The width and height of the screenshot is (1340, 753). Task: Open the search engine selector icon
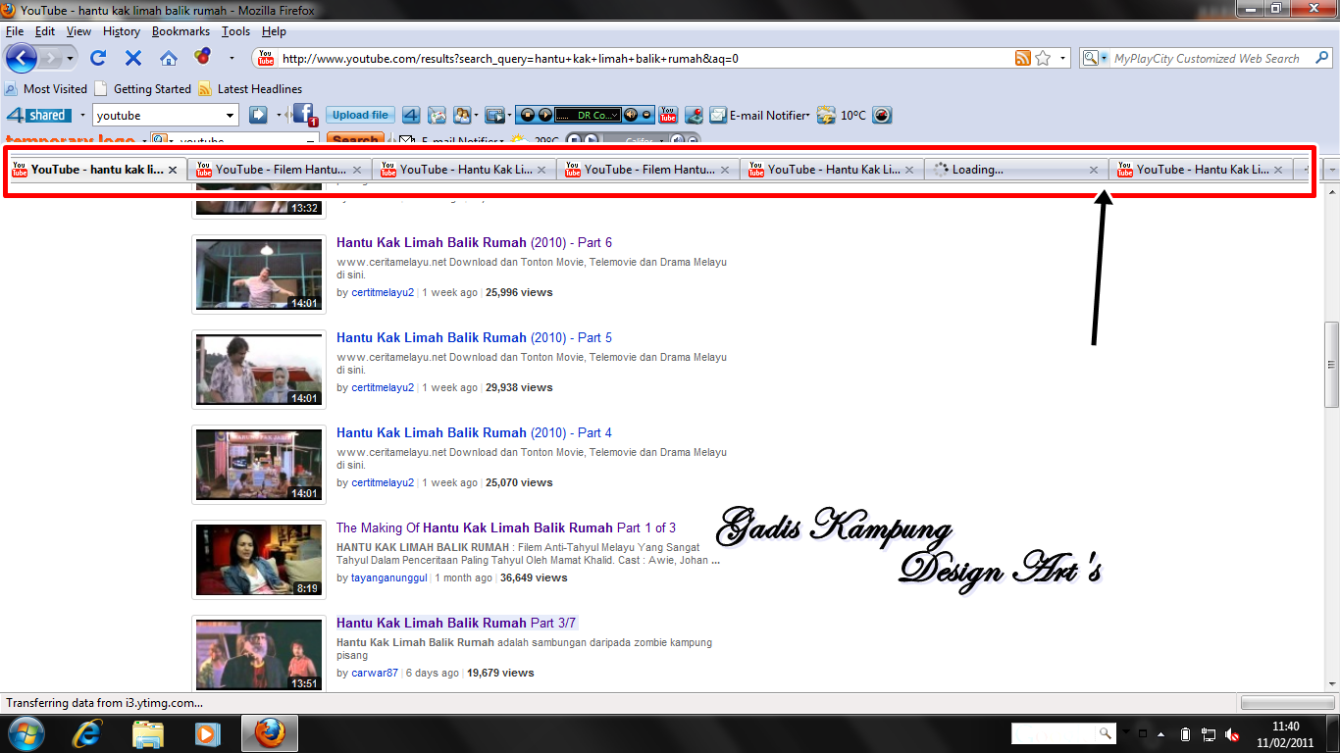click(1094, 59)
